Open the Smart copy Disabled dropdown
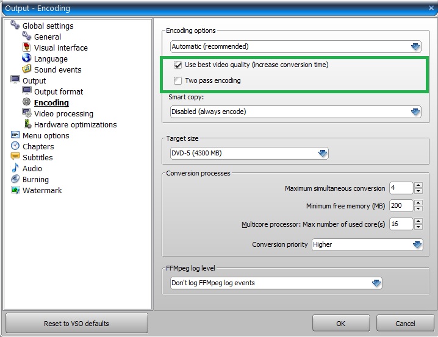438x337 pixels. coord(295,112)
